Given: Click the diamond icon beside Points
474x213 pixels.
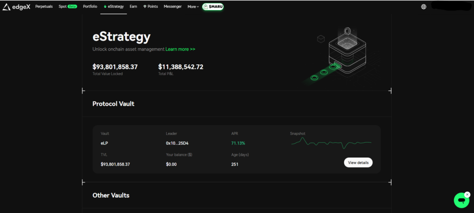Looking at the screenshot, I should click(144, 7).
